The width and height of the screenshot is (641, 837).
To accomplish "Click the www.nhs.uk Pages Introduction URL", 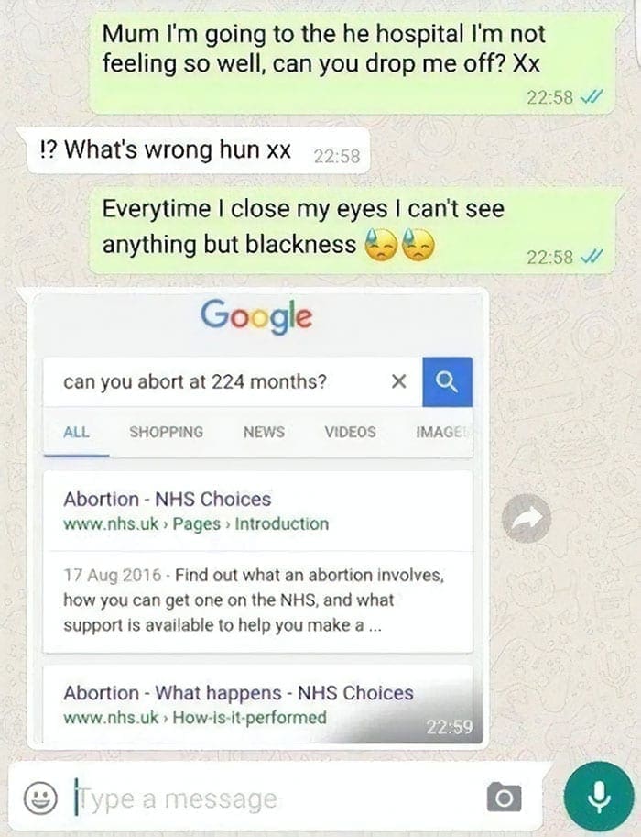I will tap(196, 524).
